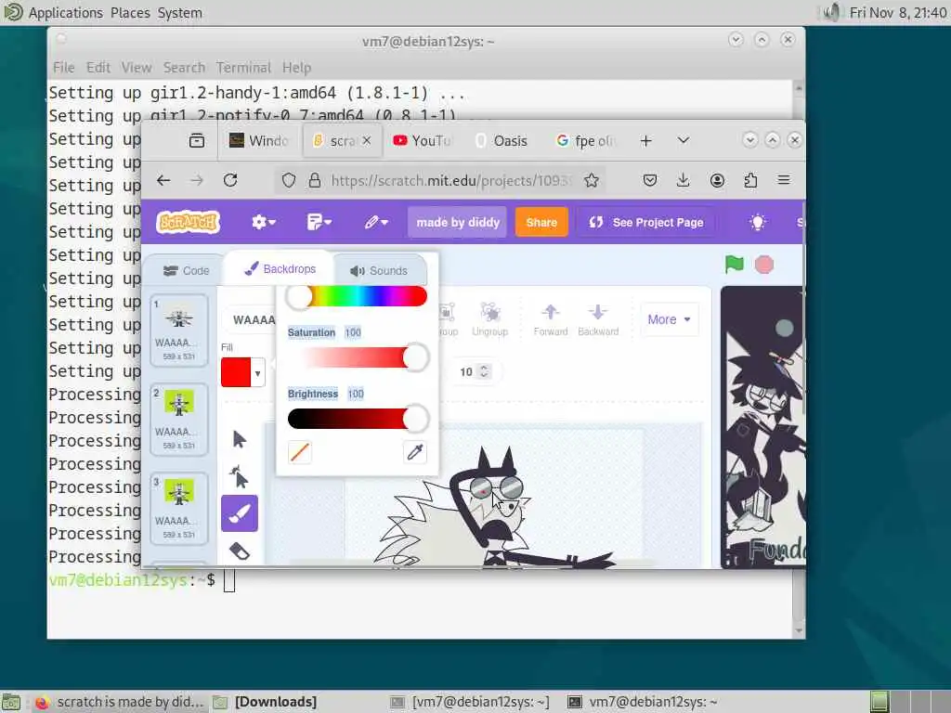Open Firefox extensions puzzle icon
The image size is (951, 713).
(x=750, y=180)
